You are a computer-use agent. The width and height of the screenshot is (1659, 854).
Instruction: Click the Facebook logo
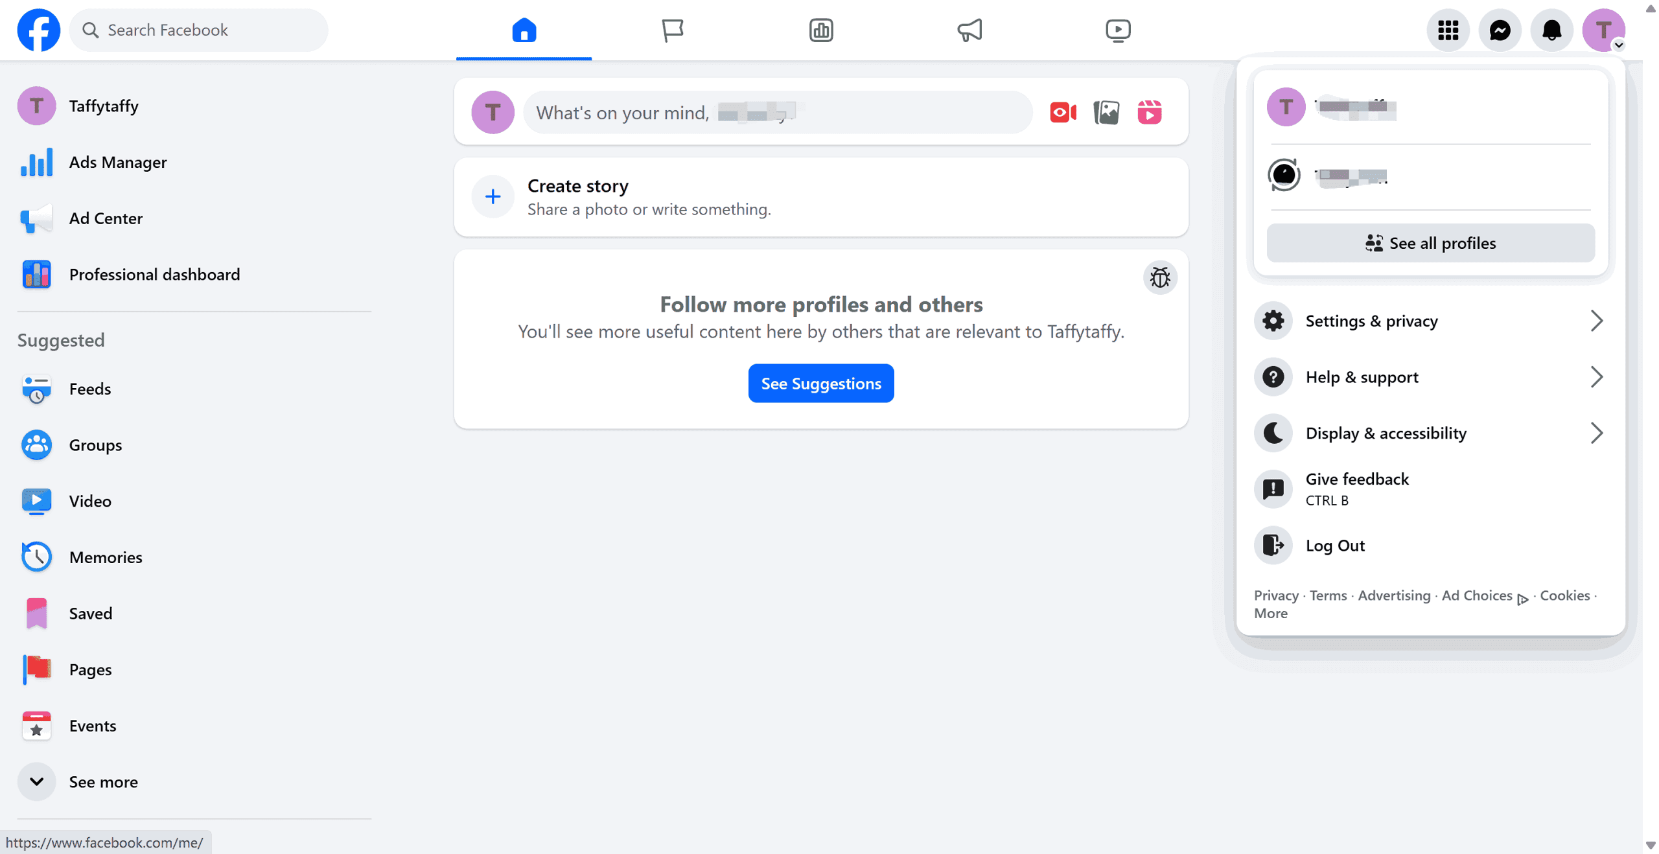pos(39,30)
